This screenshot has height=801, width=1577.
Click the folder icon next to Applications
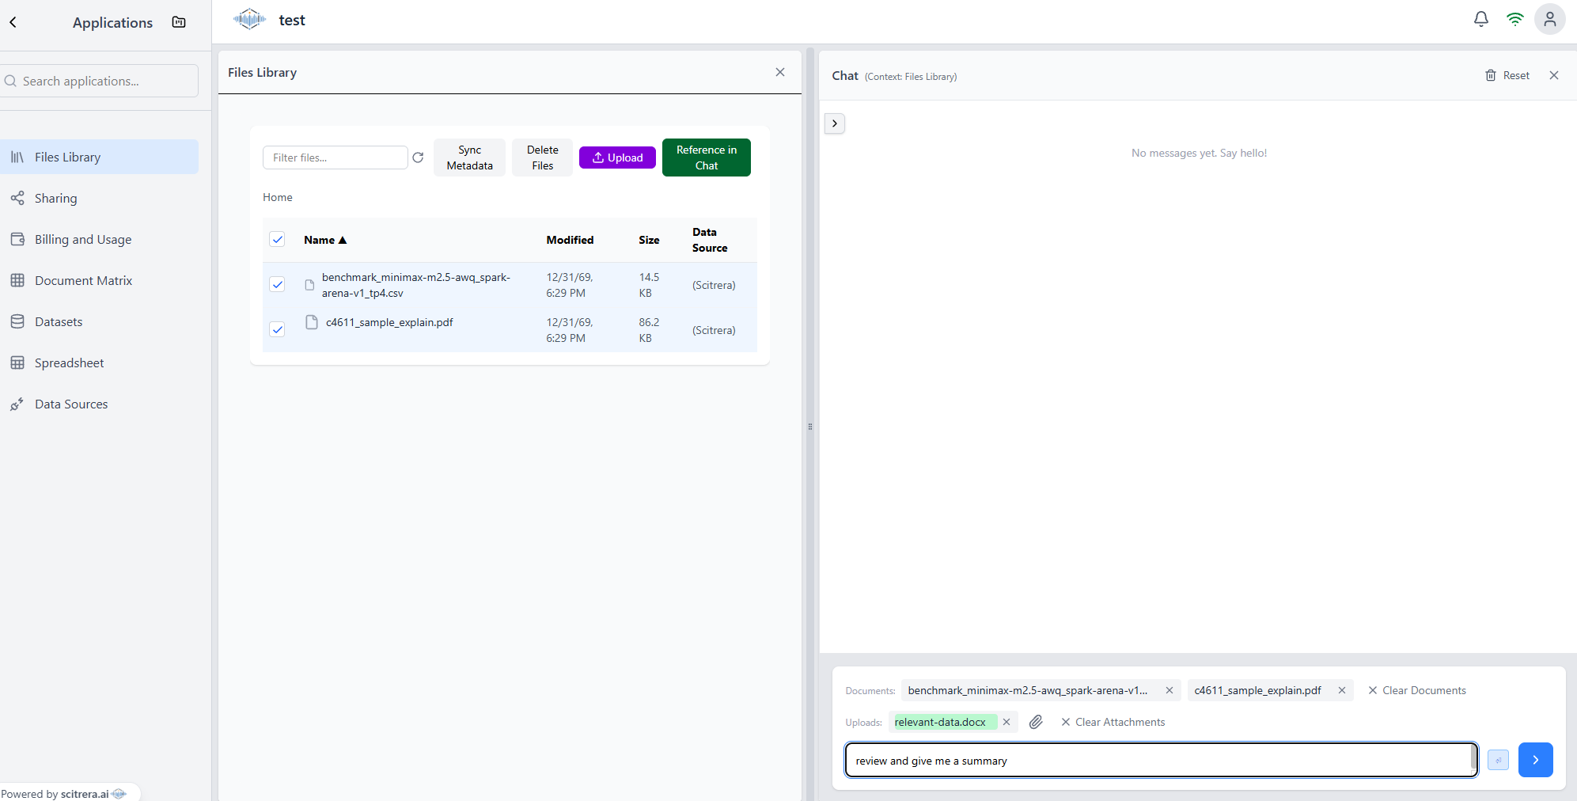(x=179, y=22)
